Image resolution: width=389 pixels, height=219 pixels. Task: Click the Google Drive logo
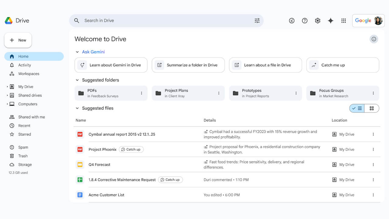click(x=9, y=21)
